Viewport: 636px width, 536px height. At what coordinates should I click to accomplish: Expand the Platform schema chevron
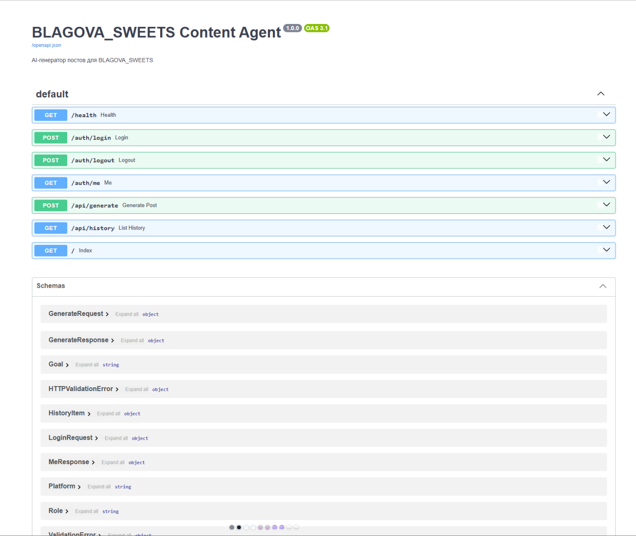pos(79,487)
